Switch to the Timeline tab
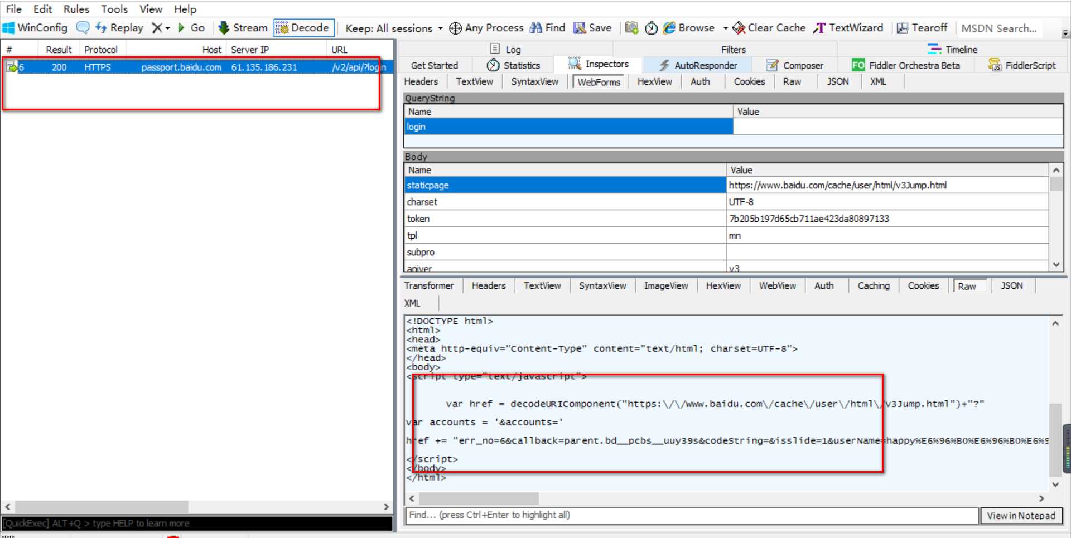 pyautogui.click(x=953, y=49)
